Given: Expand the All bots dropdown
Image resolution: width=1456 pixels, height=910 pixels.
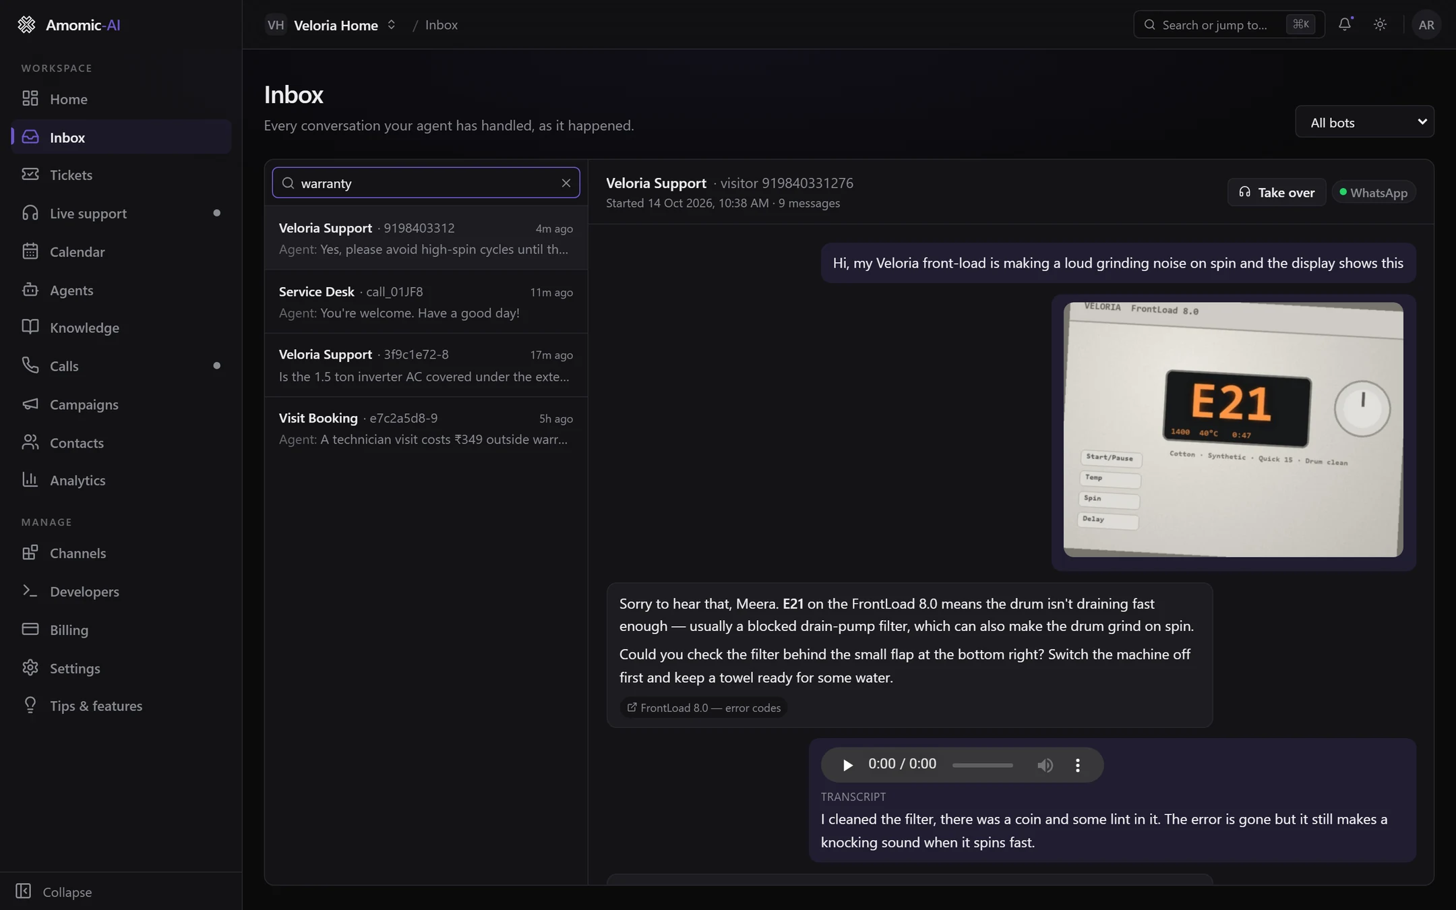Looking at the screenshot, I should click(1364, 122).
